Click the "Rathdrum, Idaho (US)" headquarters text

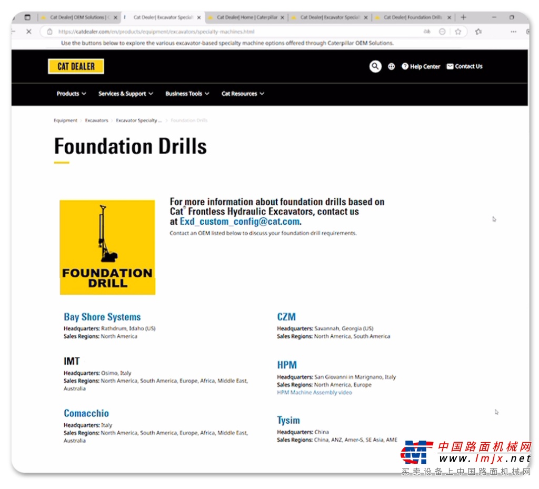coord(128,328)
